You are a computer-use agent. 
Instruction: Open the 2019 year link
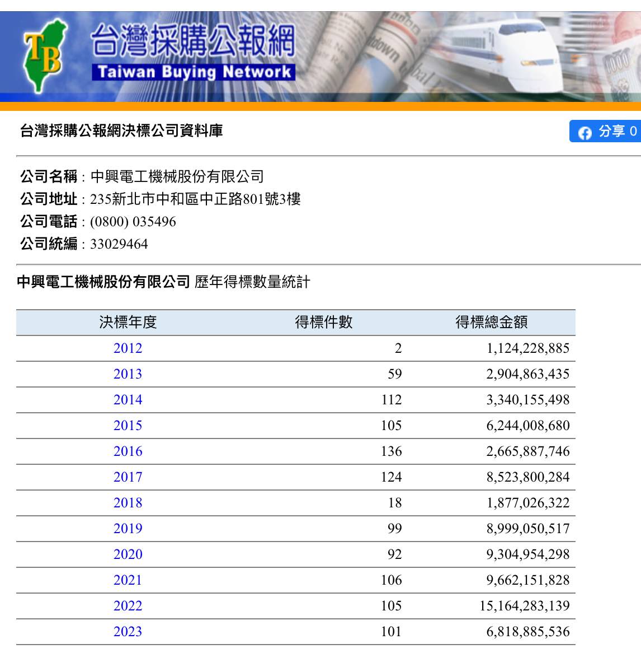pos(128,529)
